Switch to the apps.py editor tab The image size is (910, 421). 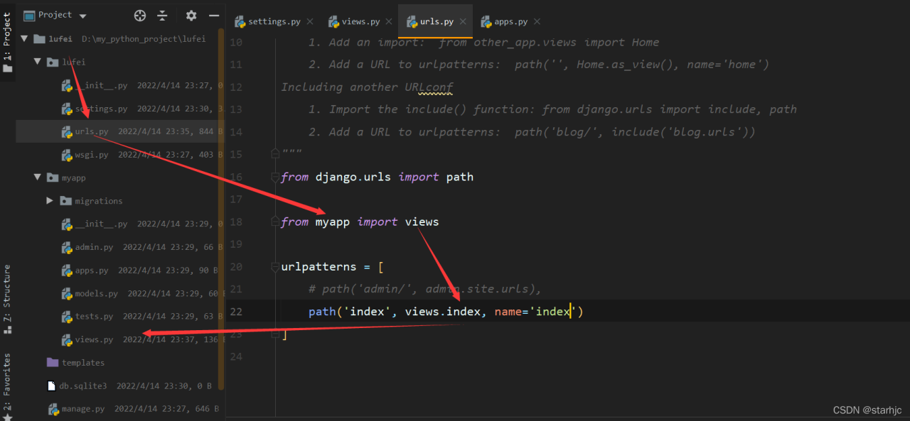[x=511, y=21]
